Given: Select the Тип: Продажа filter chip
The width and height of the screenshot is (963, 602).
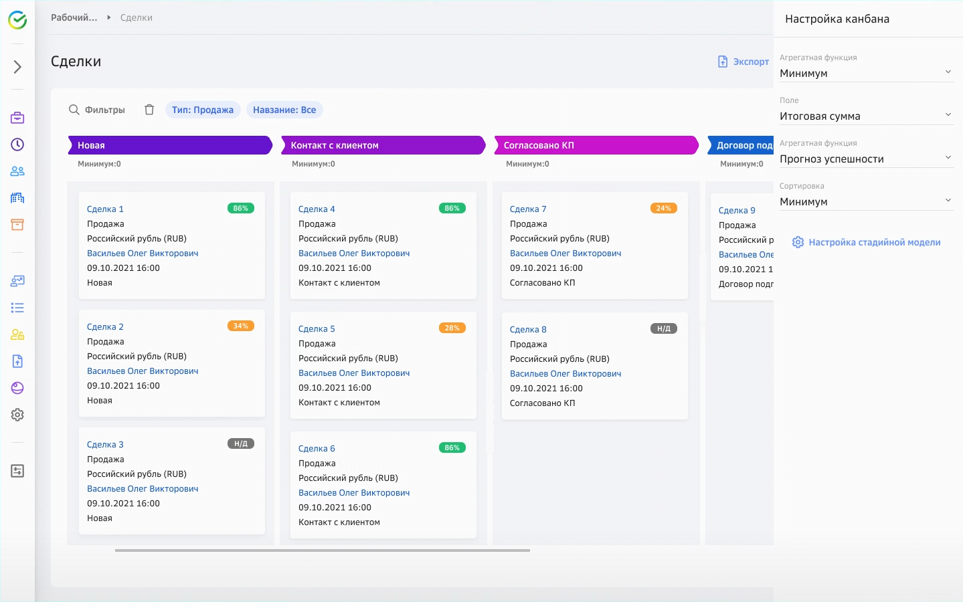Looking at the screenshot, I should pos(203,109).
